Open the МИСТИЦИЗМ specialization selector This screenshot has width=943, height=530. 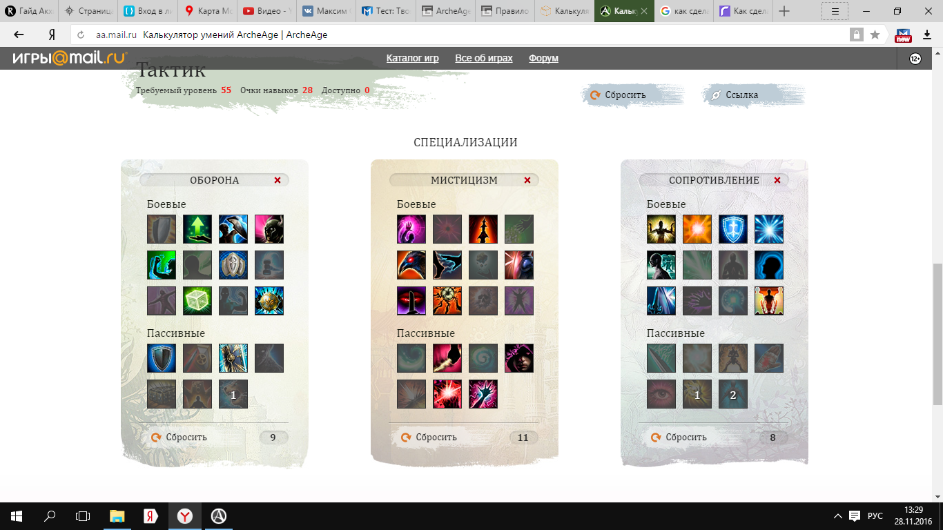pyautogui.click(x=465, y=180)
